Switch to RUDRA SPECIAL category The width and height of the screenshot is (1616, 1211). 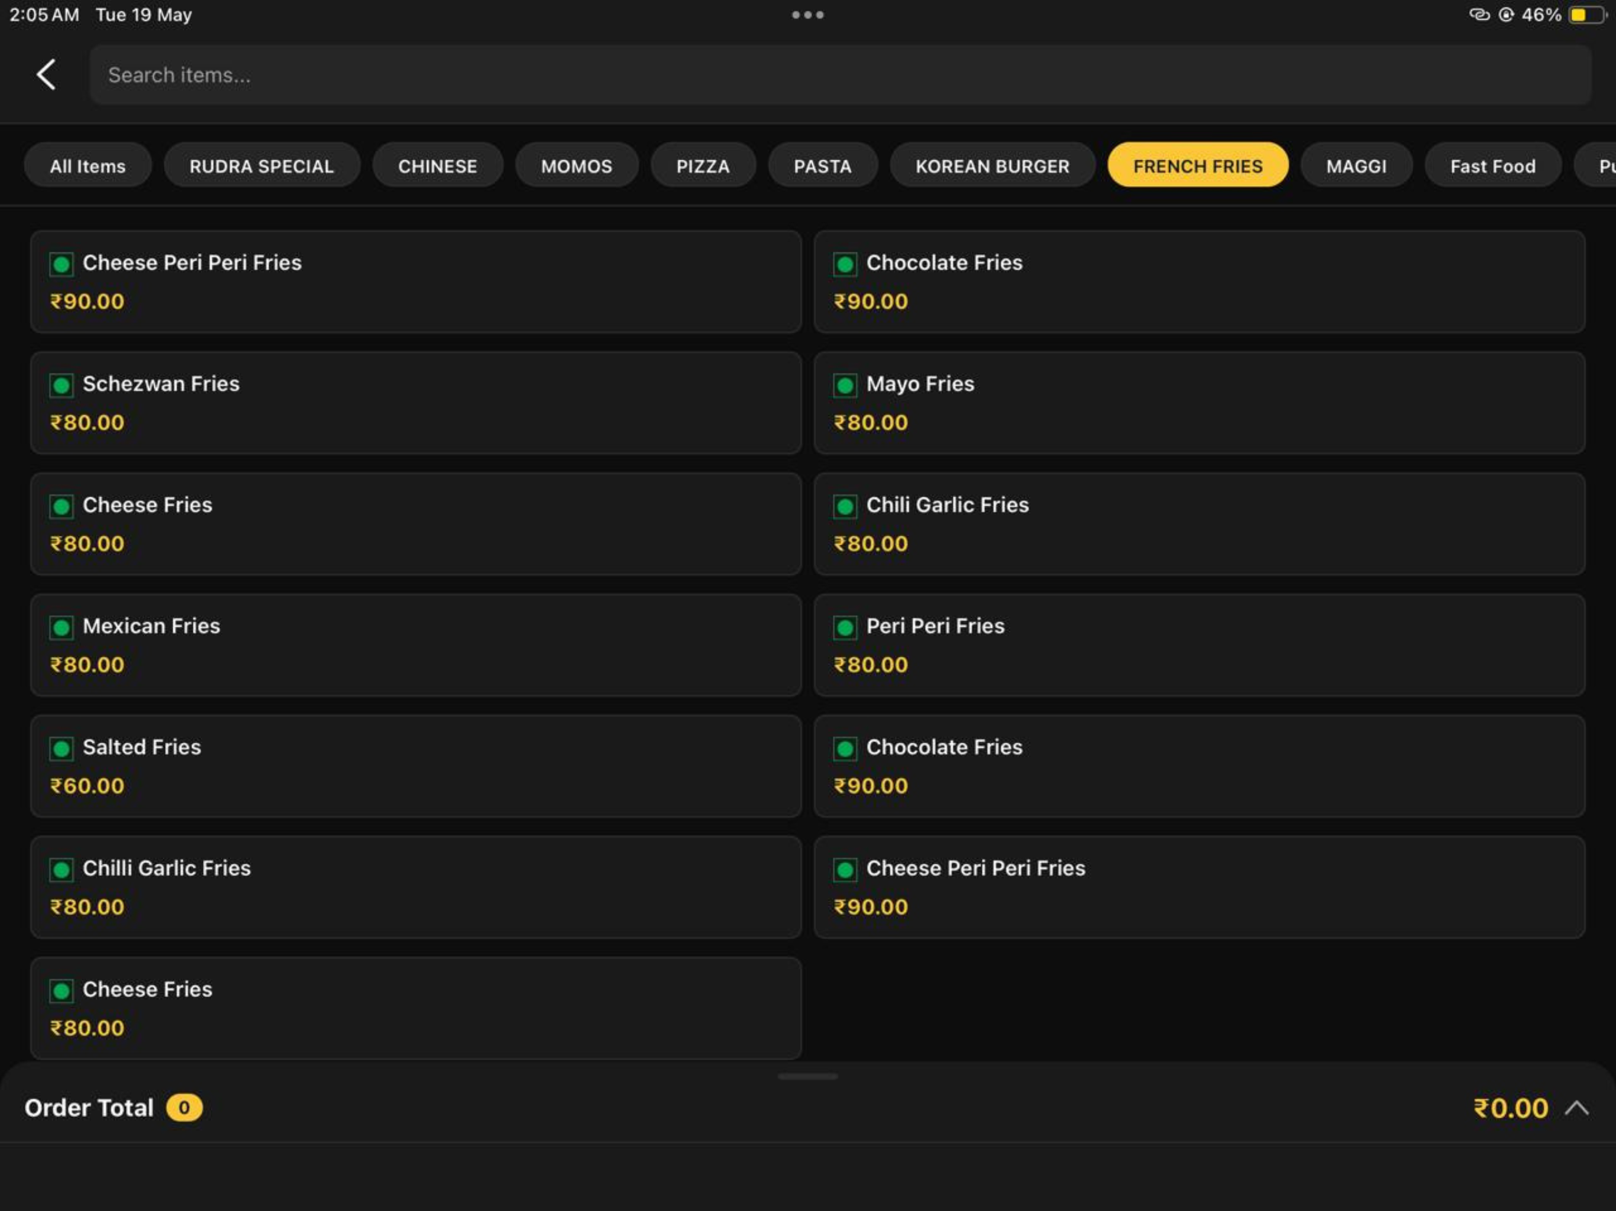tap(261, 166)
